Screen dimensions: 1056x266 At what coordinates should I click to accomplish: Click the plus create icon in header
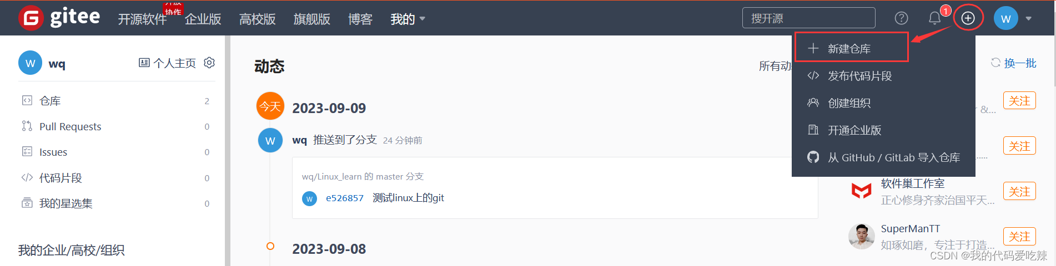[968, 18]
